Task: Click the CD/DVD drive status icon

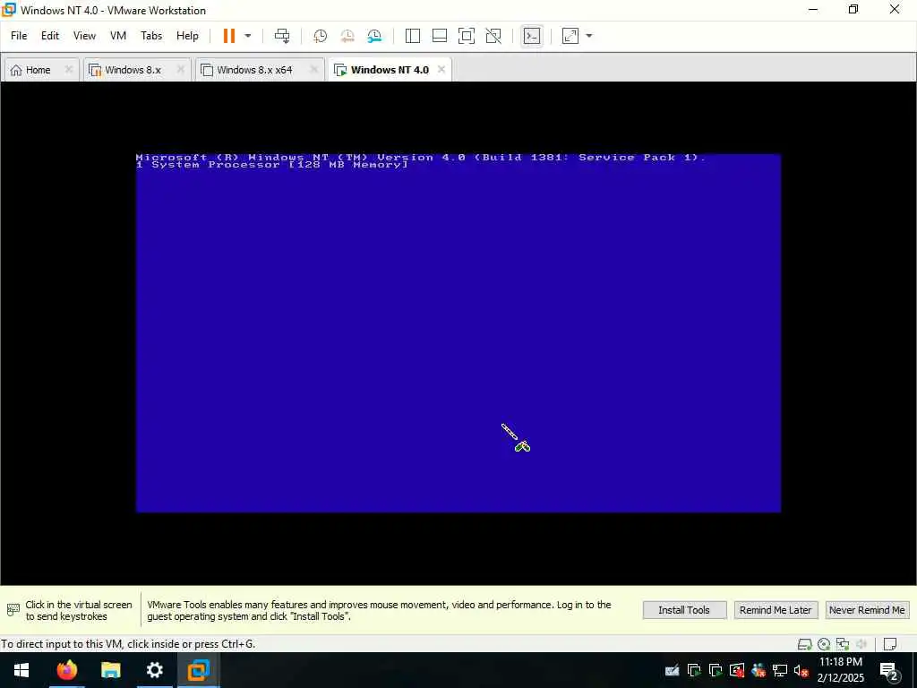Action: point(824,644)
